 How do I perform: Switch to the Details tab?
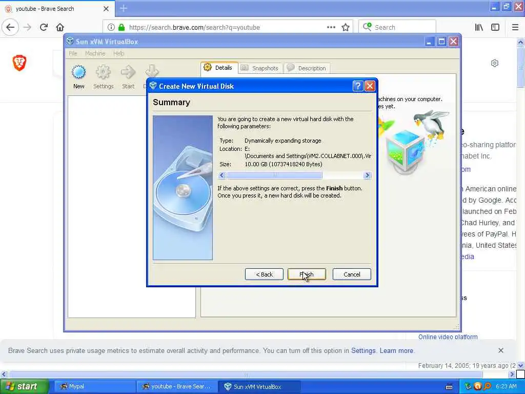219,68
